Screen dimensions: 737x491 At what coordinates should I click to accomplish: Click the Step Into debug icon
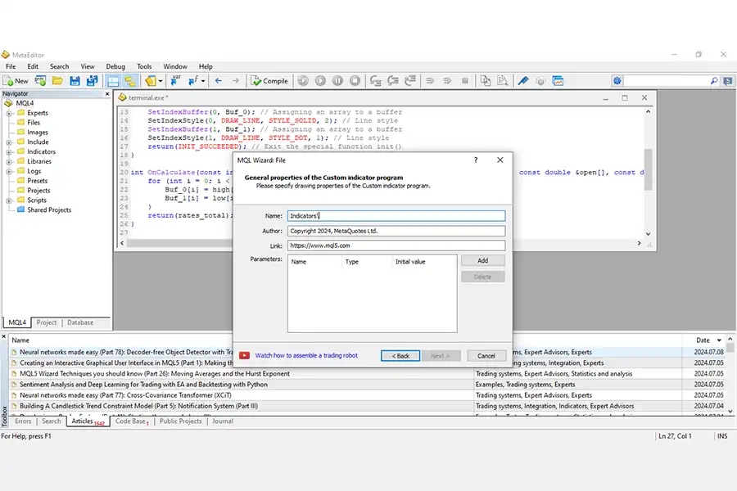coord(375,81)
